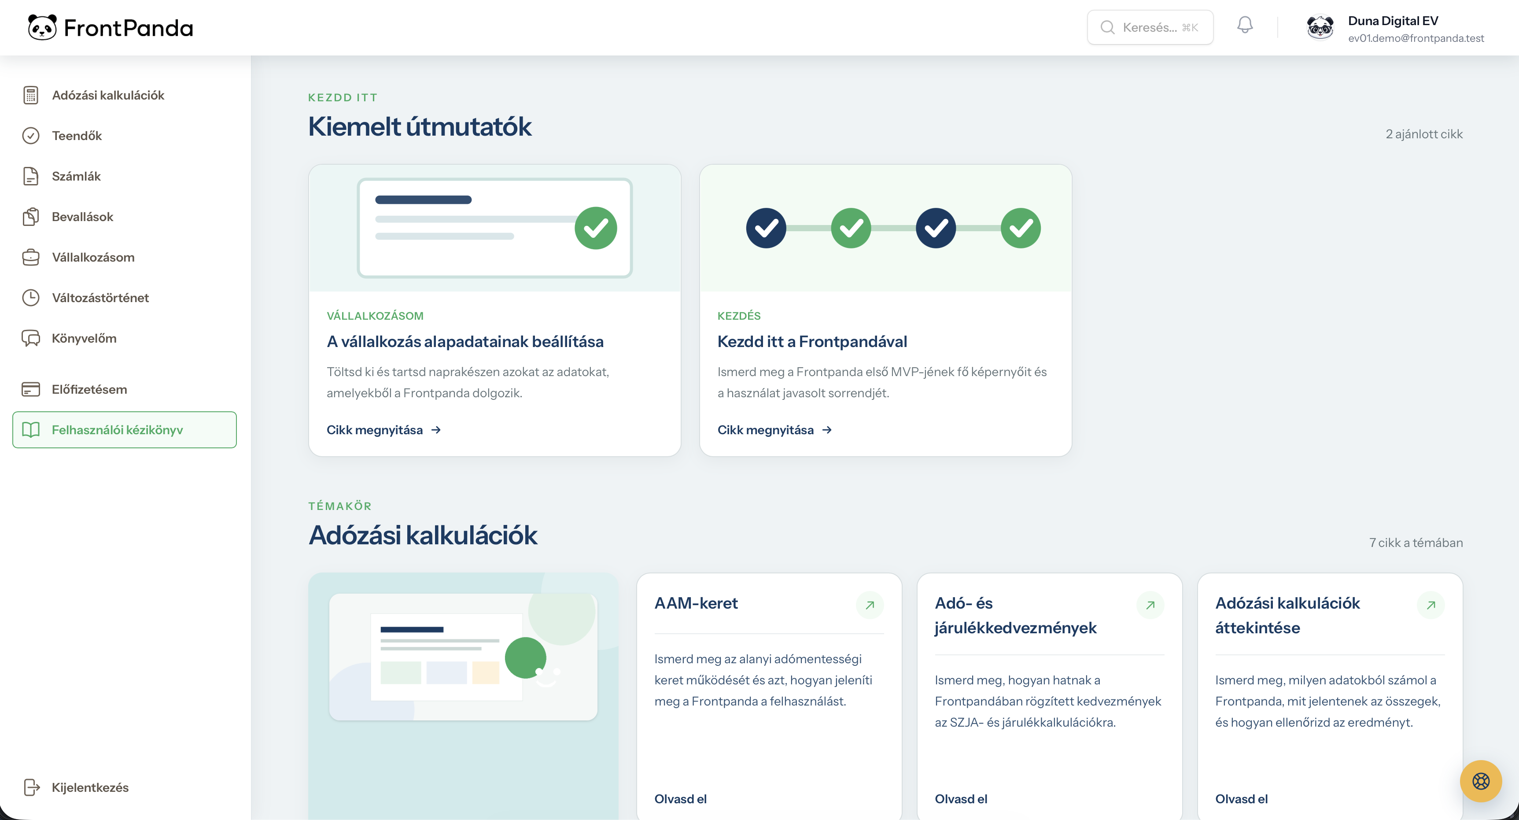The image size is (1519, 820).
Task: Click the chat bubble icon beside Könyvelőm
Action: tap(31, 338)
